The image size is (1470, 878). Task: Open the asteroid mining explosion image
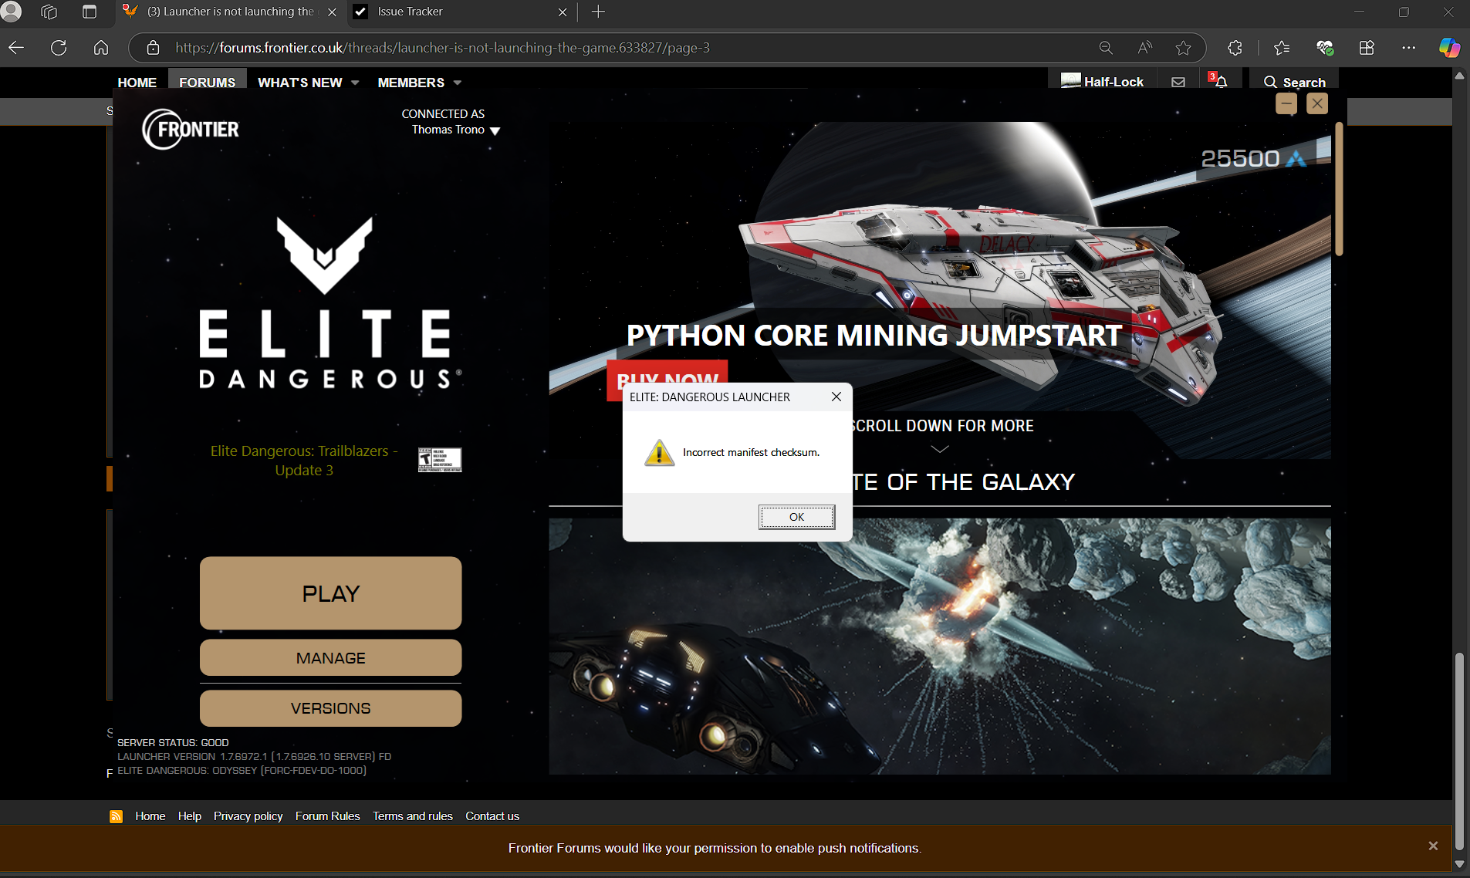939,647
